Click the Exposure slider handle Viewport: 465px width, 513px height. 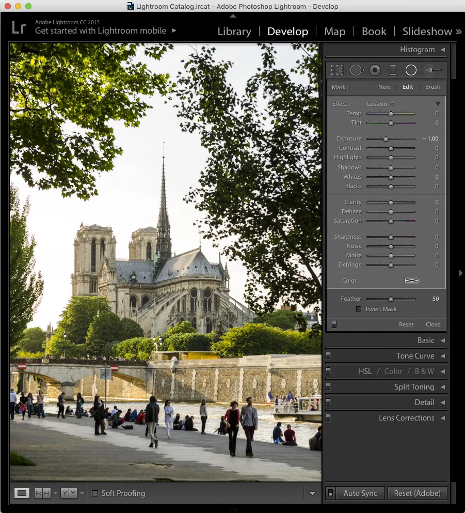click(x=386, y=139)
